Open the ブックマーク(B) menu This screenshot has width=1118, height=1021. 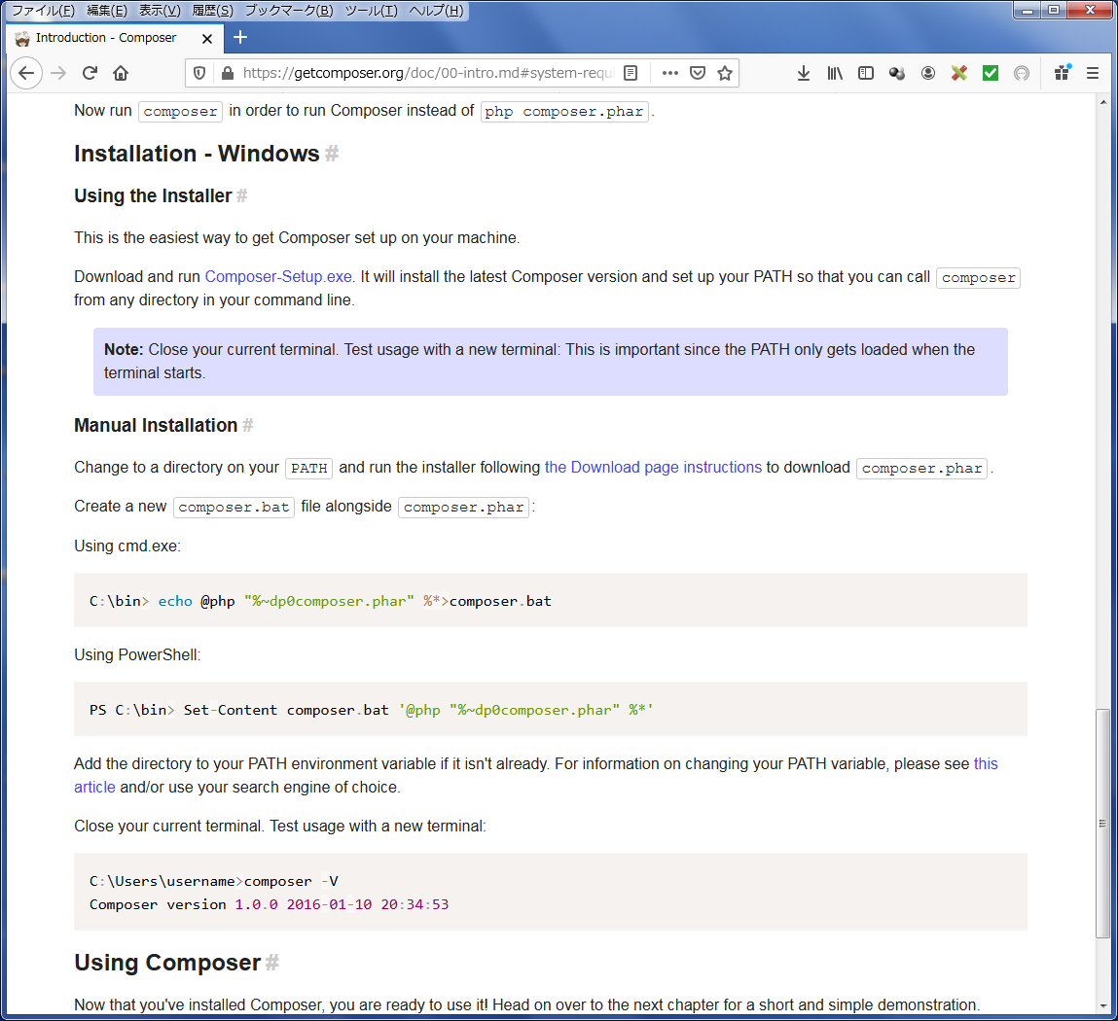(289, 11)
